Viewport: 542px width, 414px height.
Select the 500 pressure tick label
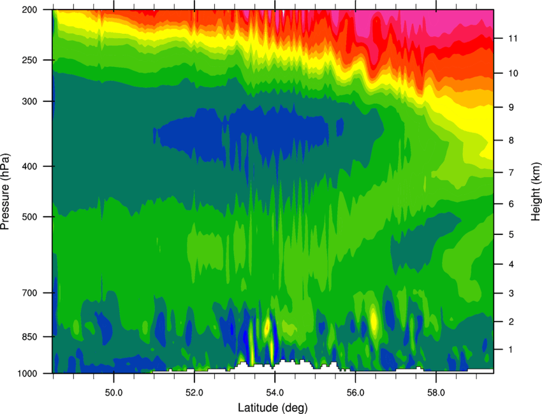30,217
